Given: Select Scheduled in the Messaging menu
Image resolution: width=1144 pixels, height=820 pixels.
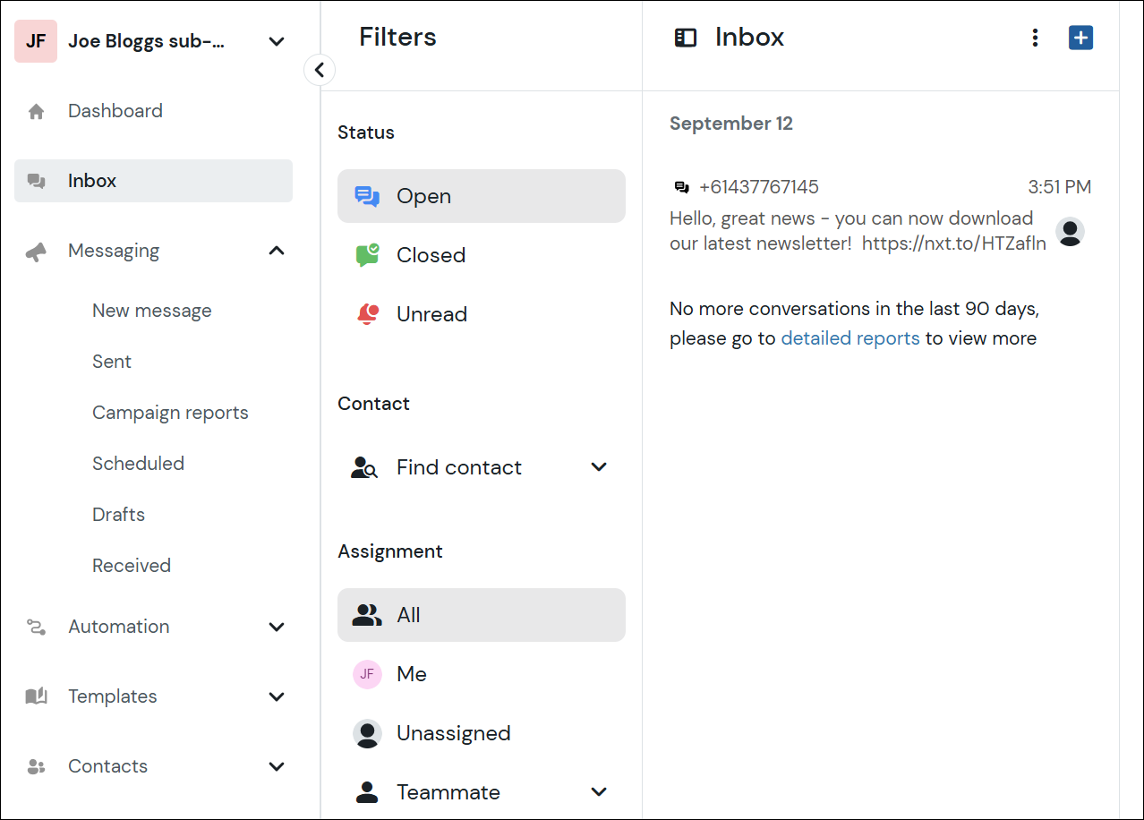Looking at the screenshot, I should 138,463.
